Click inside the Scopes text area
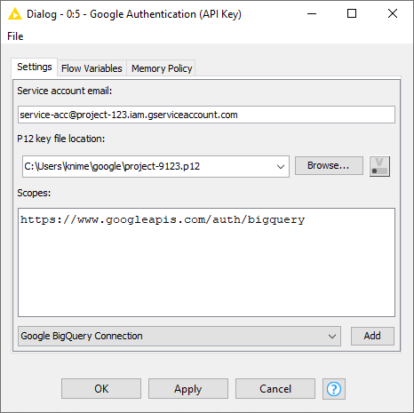This screenshot has width=414, height=413. pyautogui.click(x=206, y=262)
